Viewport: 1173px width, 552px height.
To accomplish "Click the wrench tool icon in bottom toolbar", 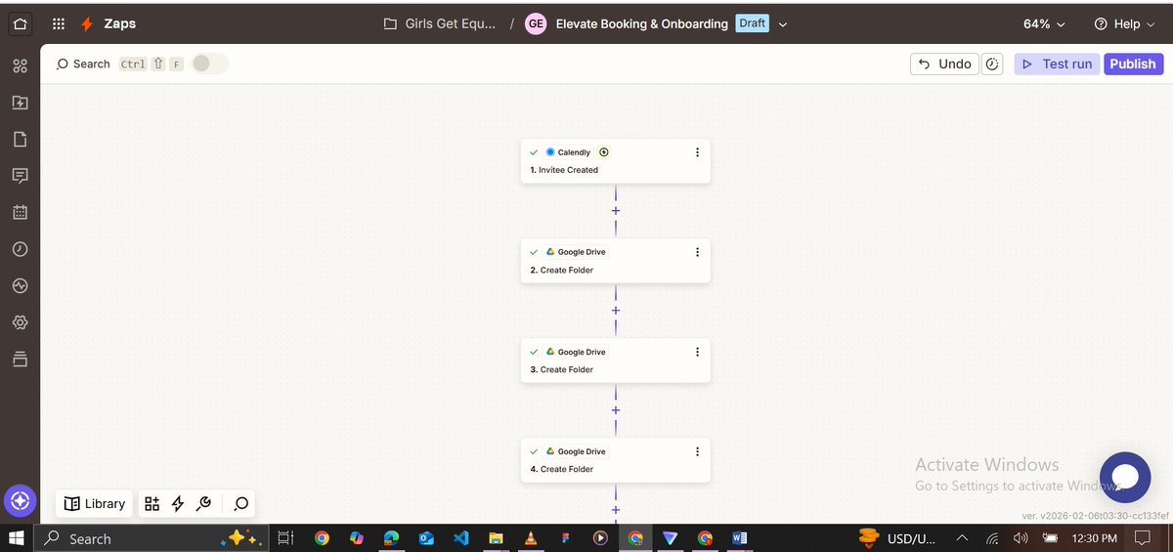I will click(x=203, y=504).
